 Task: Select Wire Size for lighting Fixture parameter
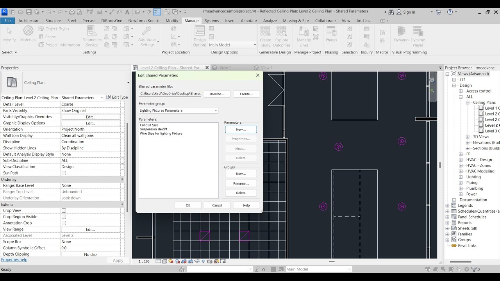tap(161, 133)
